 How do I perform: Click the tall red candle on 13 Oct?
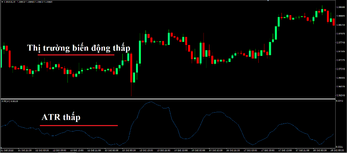click(x=131, y=68)
